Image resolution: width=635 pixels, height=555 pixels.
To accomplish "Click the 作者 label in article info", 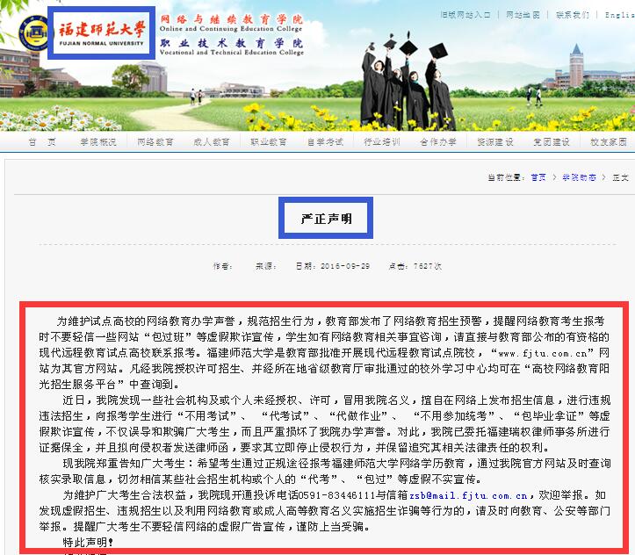I will coord(222,266).
